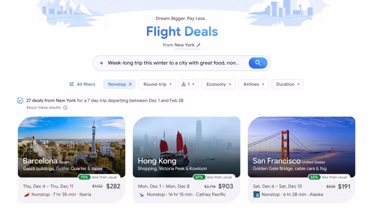Click the blue magnifier search button
This screenshot has height=208, width=375.
(x=258, y=63)
